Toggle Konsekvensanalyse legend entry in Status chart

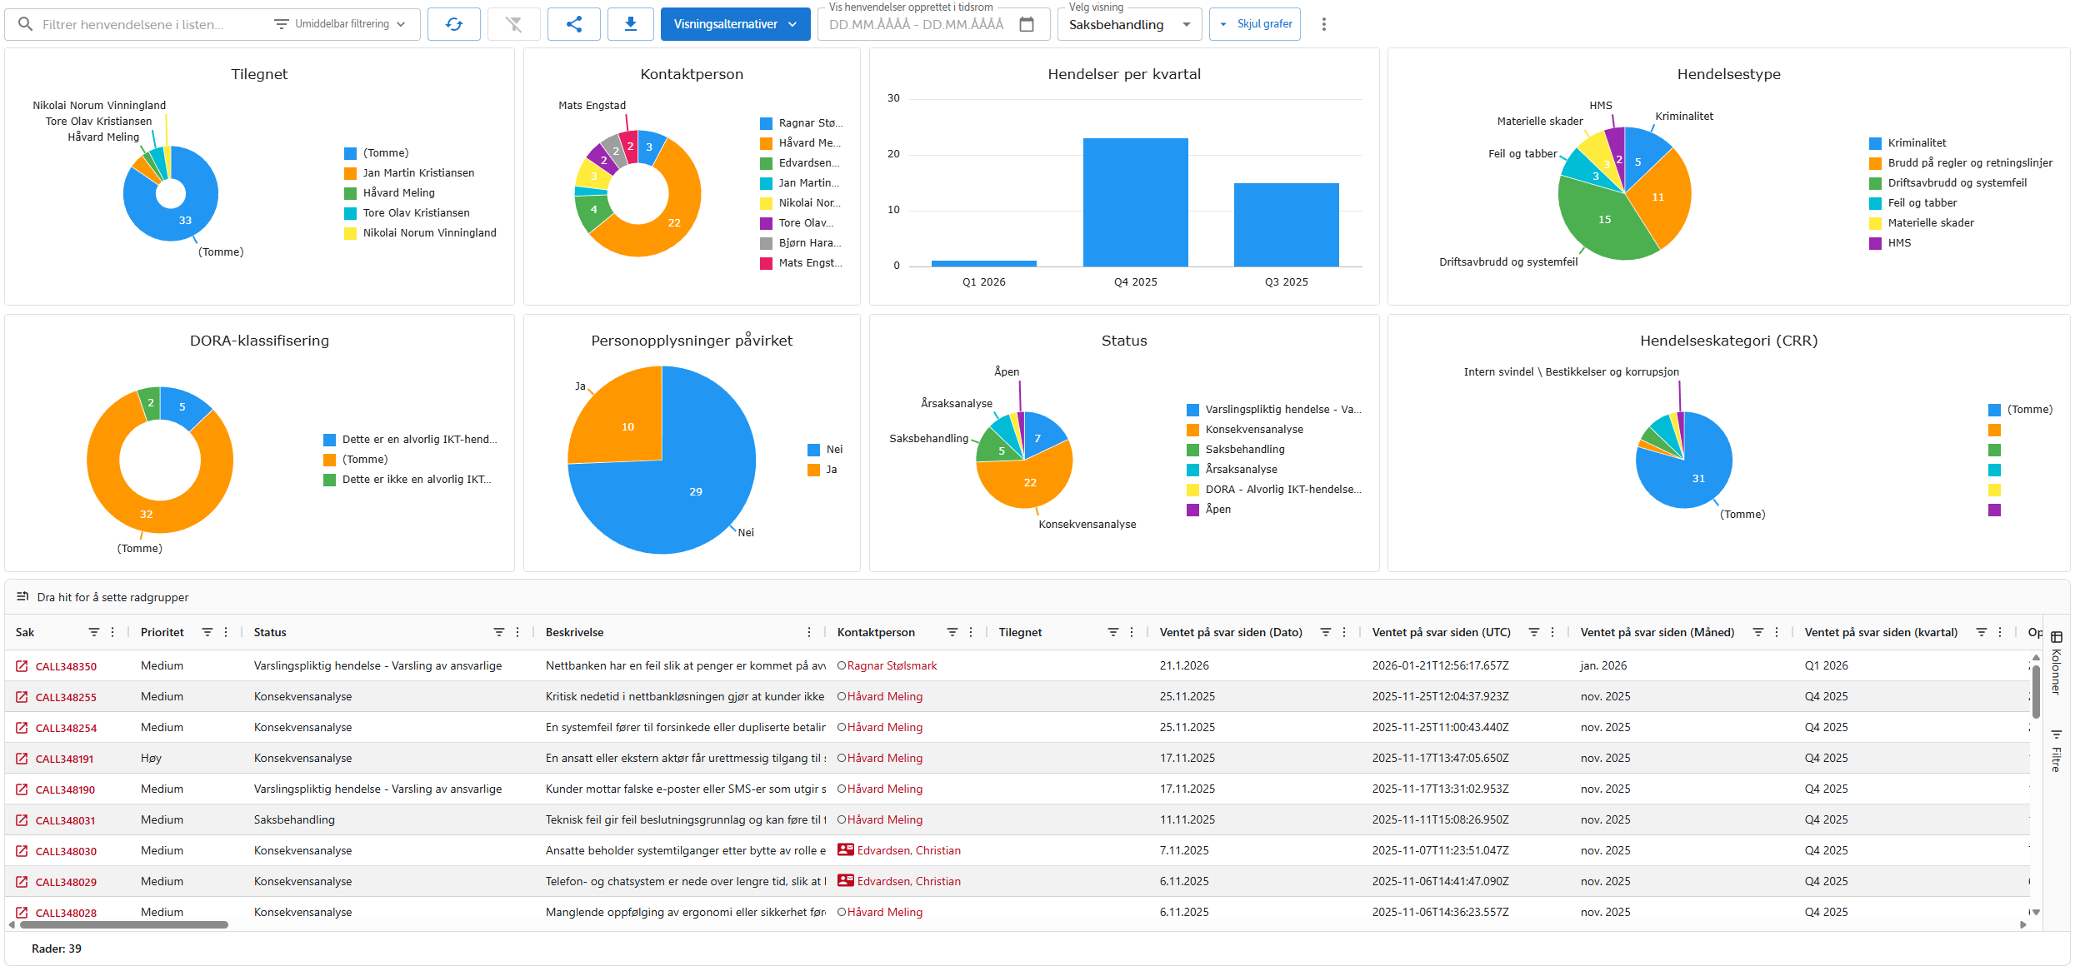point(1253,430)
